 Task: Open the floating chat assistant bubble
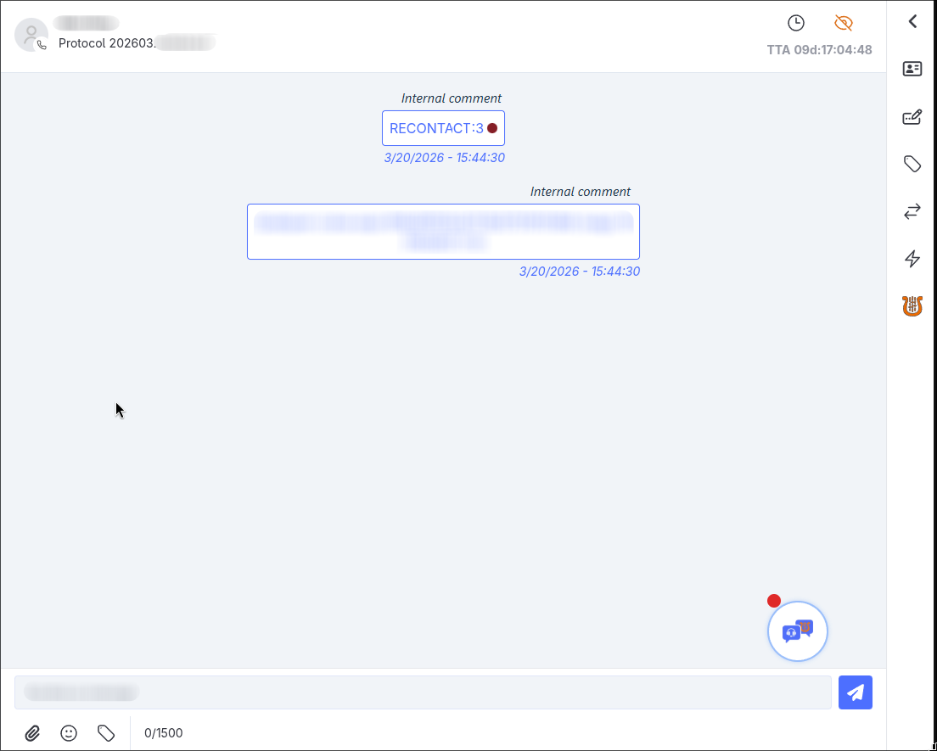click(x=798, y=631)
